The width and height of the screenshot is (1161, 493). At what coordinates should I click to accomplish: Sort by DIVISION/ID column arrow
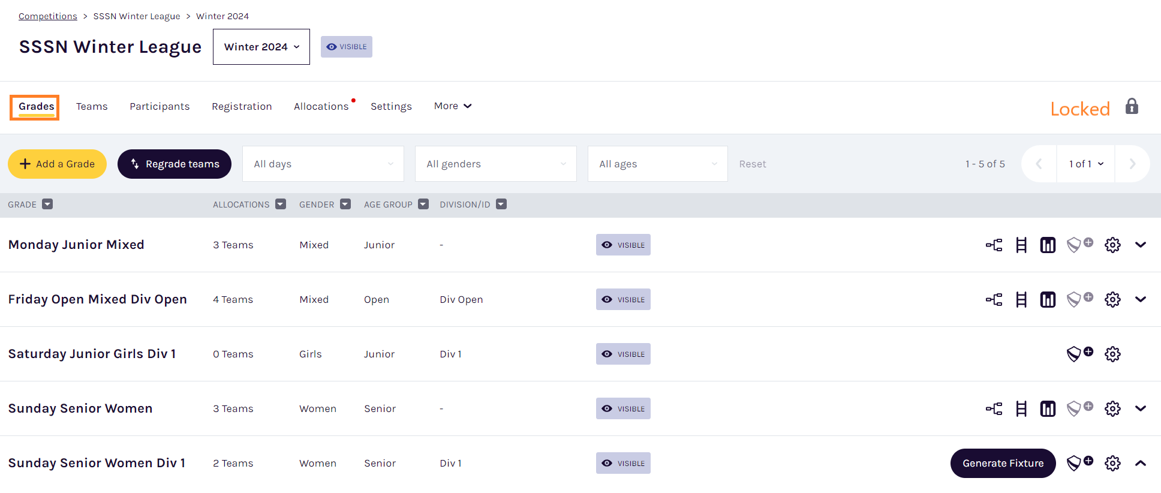[501, 205]
